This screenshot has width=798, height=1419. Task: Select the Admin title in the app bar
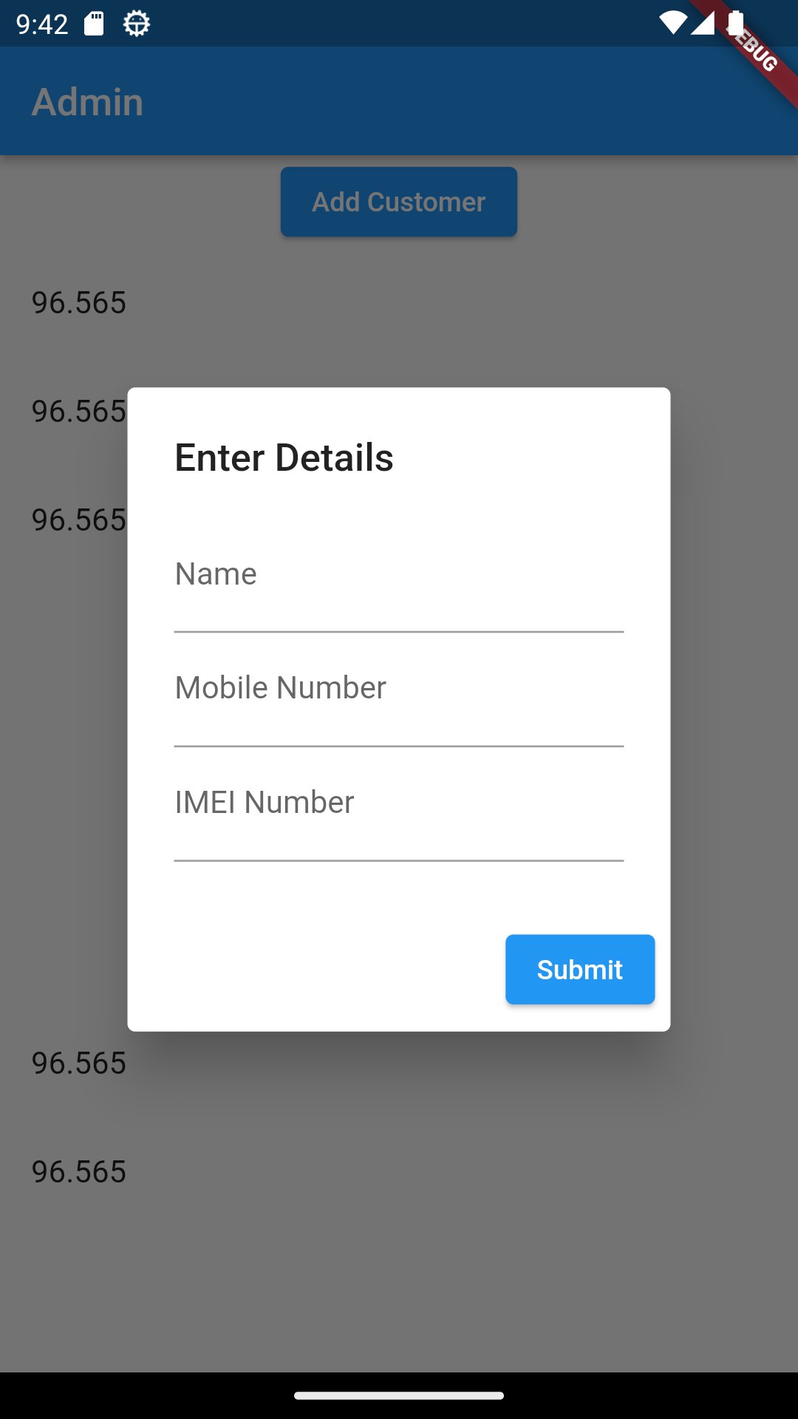[88, 102]
